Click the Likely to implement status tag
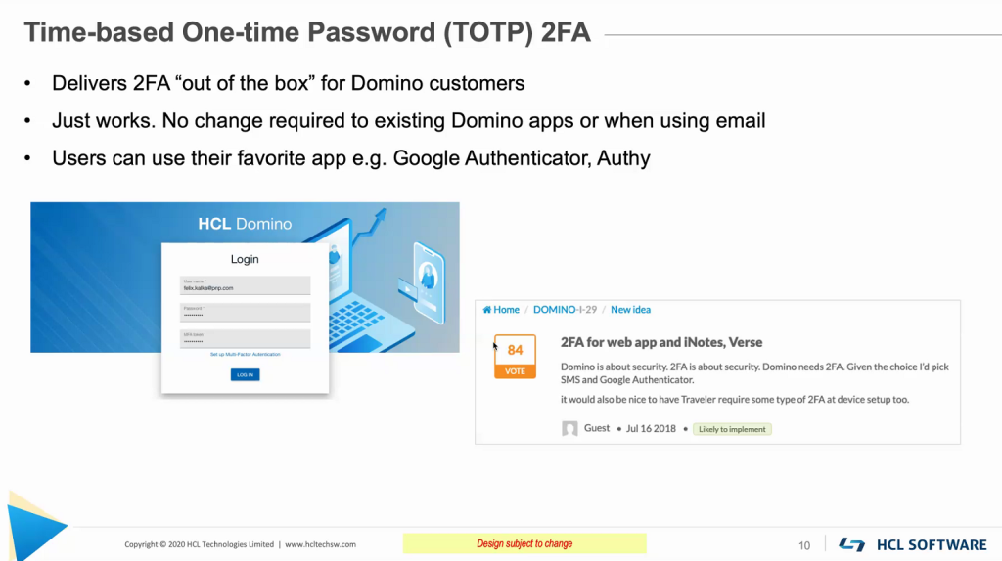1002x561 pixels. coord(732,429)
